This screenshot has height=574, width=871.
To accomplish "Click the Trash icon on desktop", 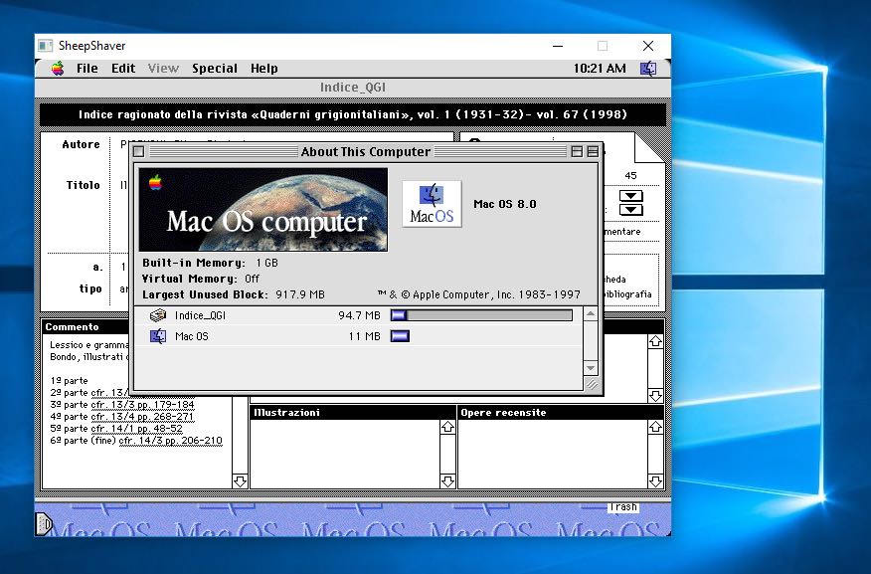I will (622, 507).
